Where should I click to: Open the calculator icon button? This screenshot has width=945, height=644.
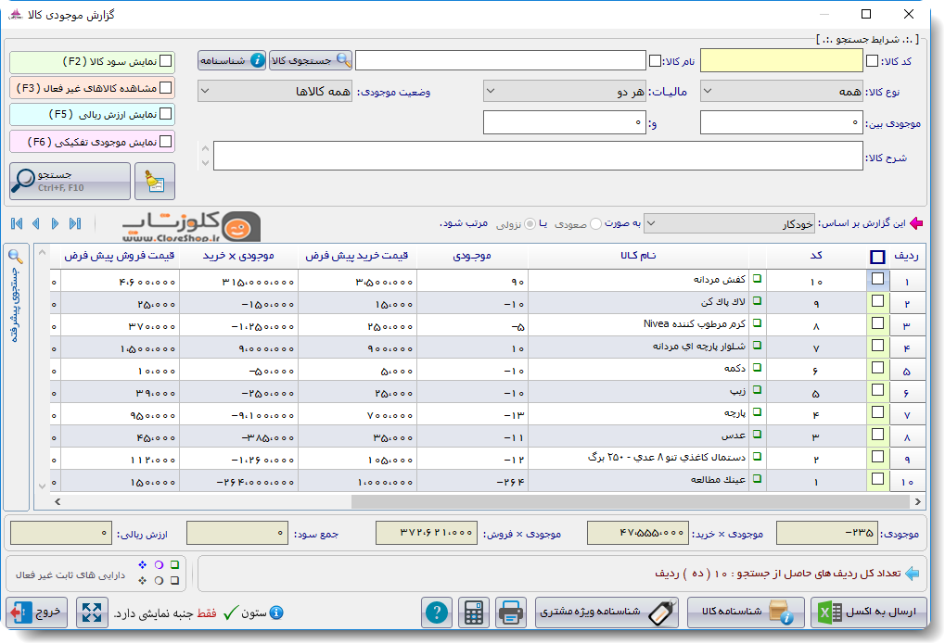(x=473, y=612)
